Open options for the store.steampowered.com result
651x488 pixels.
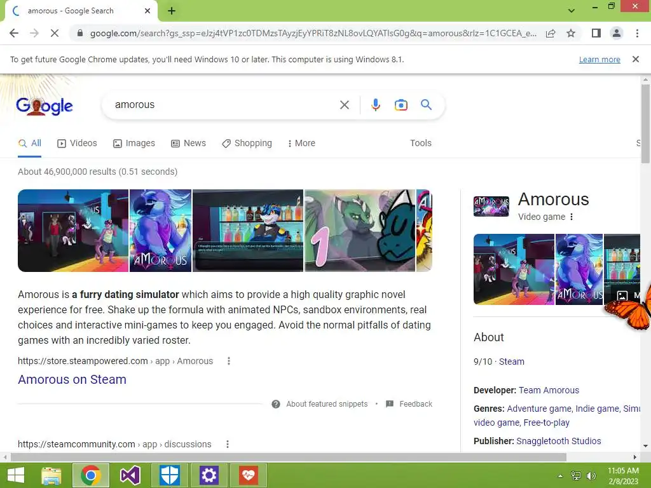[x=229, y=361]
